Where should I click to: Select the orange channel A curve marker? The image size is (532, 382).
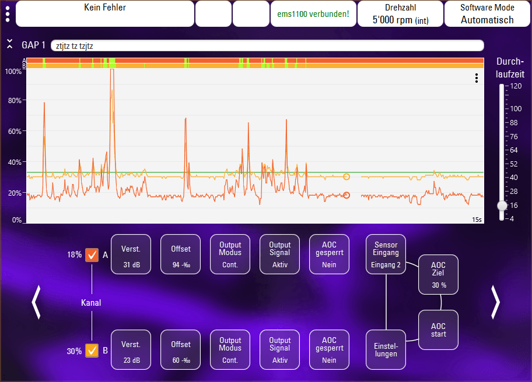tap(346, 195)
